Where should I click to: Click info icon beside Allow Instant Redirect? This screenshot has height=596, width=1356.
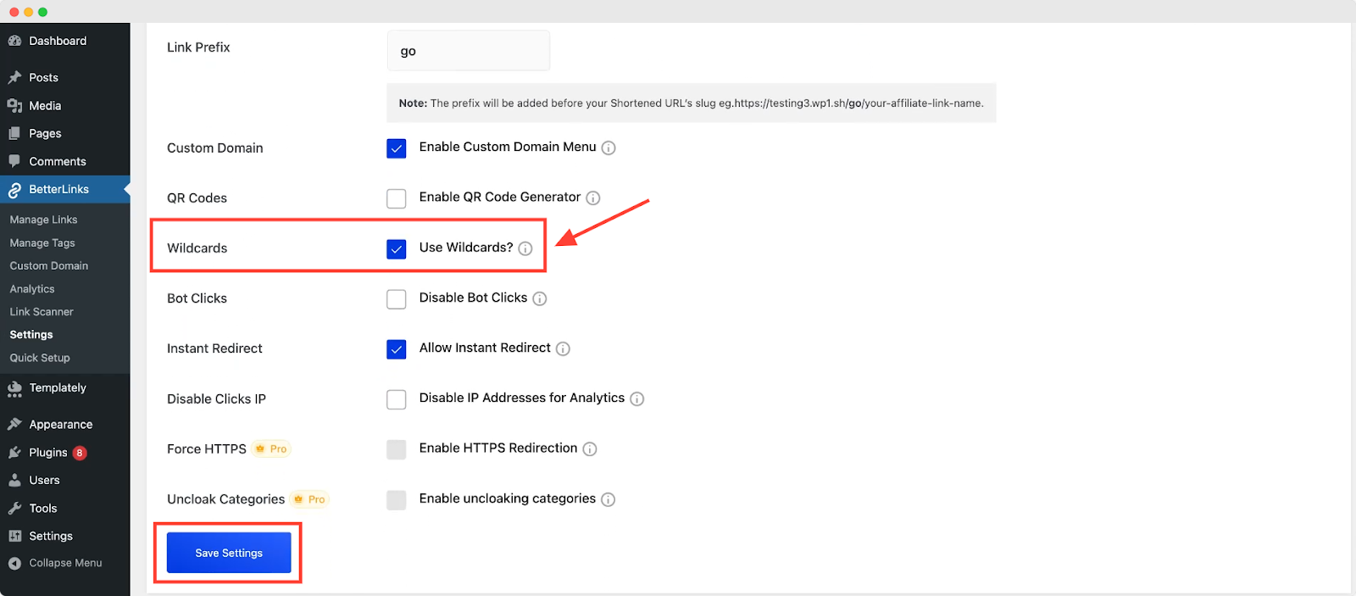tap(563, 348)
